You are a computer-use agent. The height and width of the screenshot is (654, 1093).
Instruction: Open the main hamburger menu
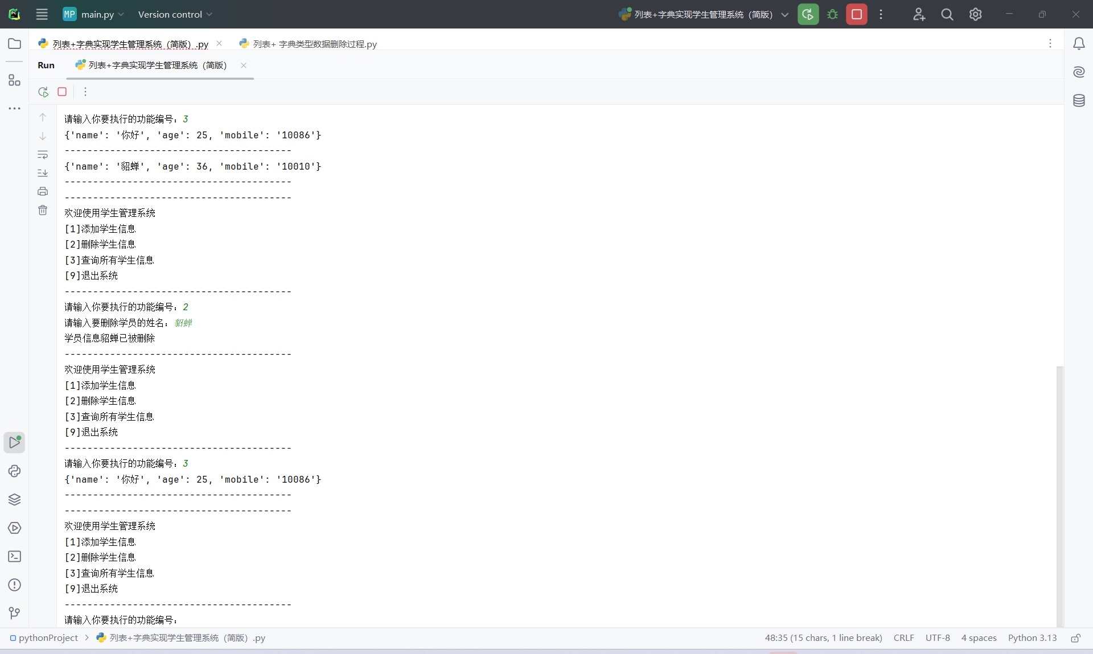42,14
